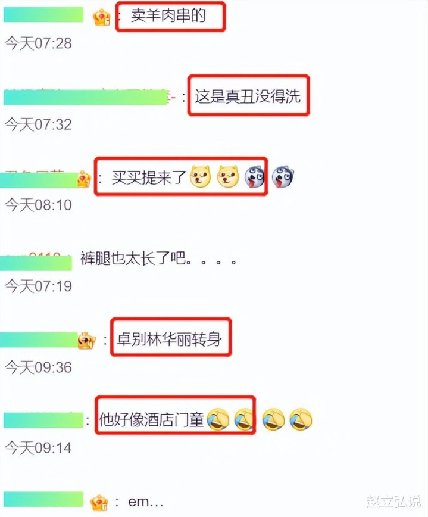Click blurred username beside the 他好像酒店门童 comment

tap(43, 420)
